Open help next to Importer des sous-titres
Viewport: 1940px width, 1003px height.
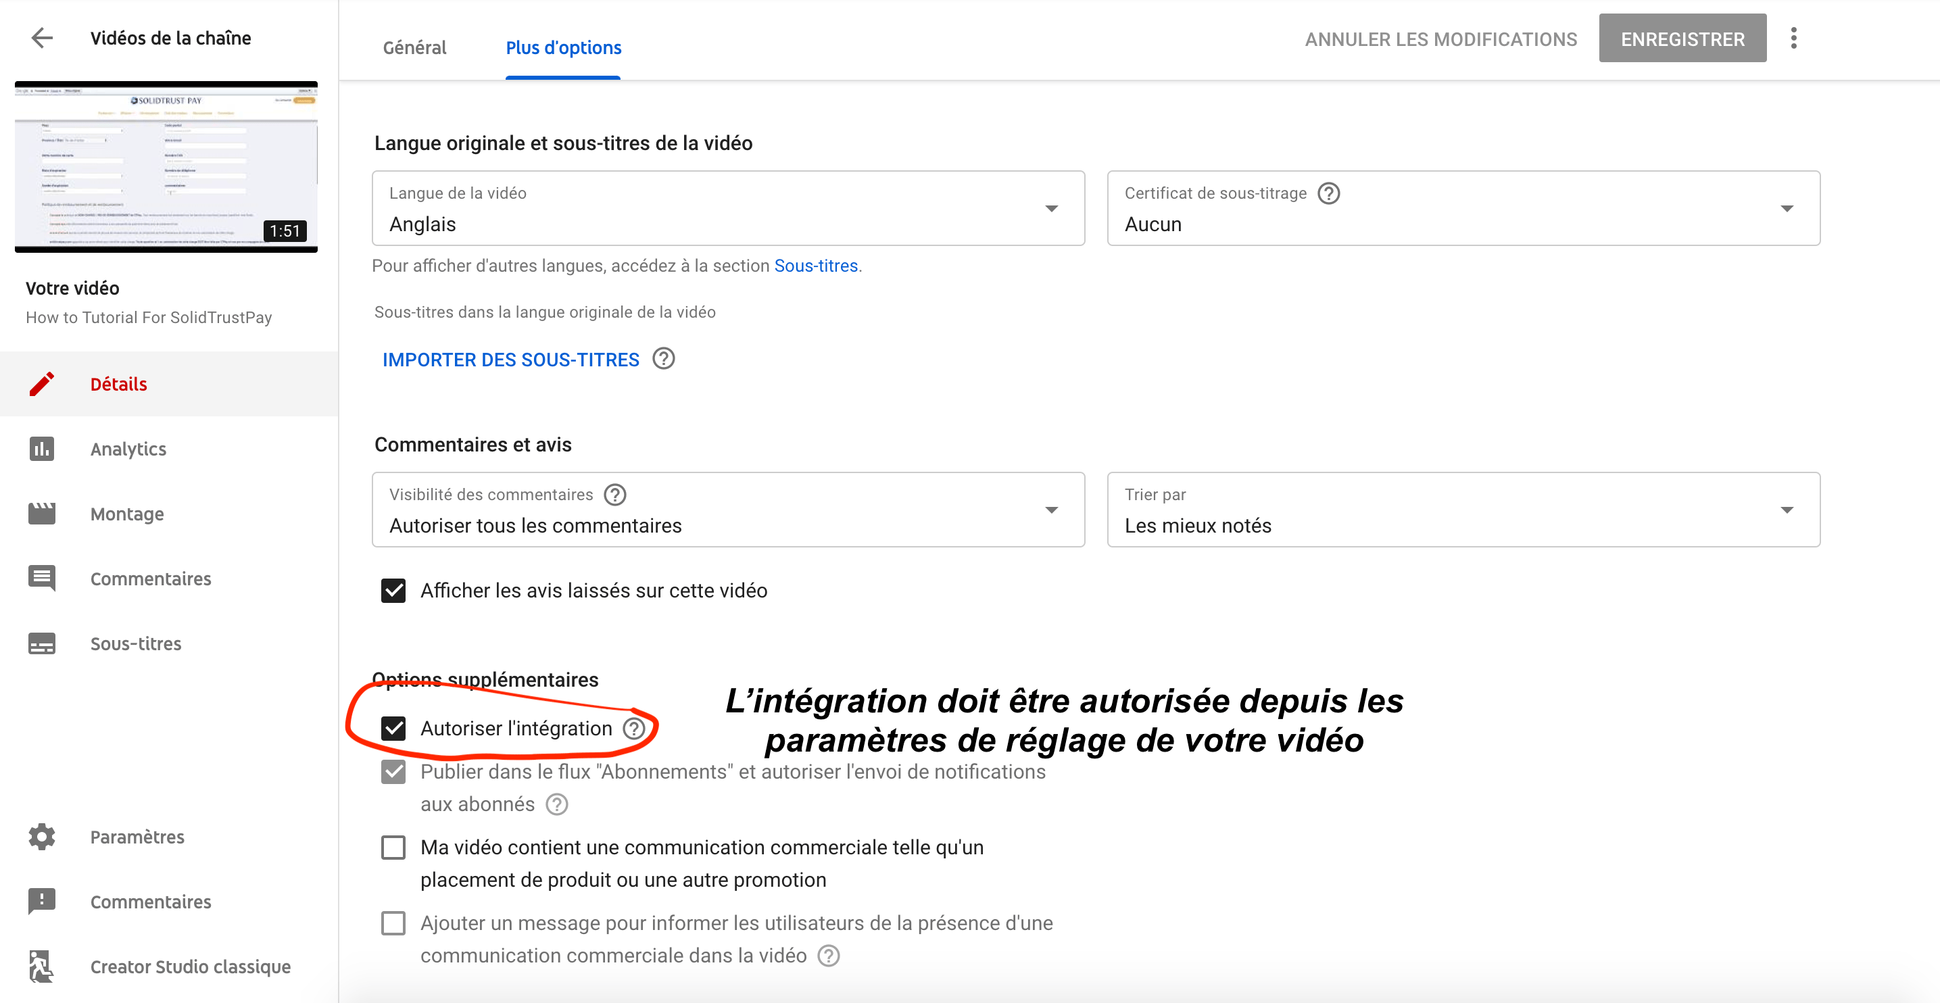(664, 358)
